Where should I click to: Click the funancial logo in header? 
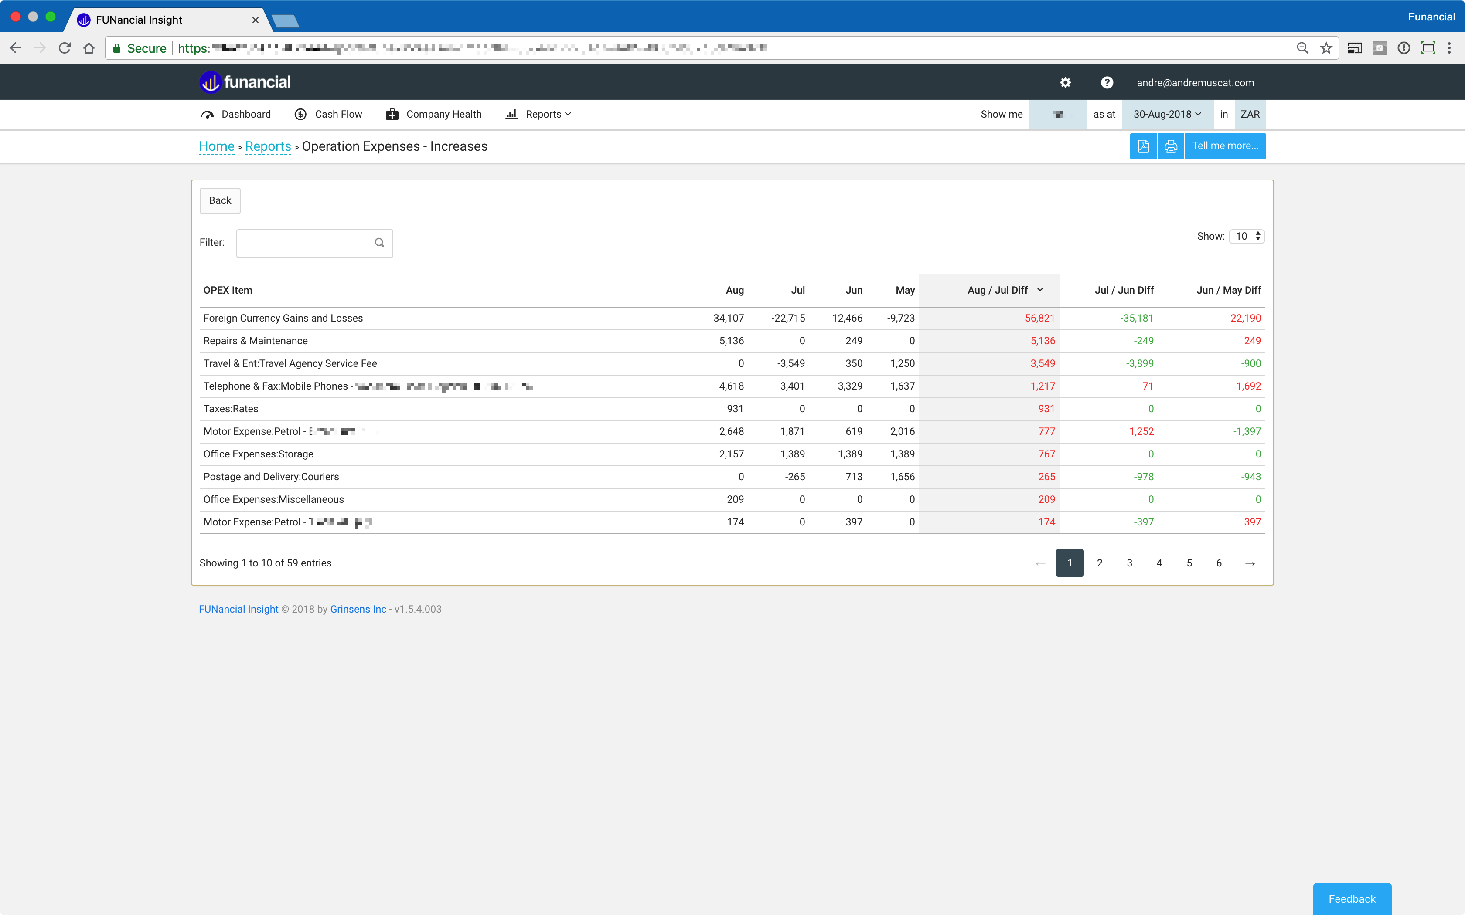pyautogui.click(x=245, y=82)
